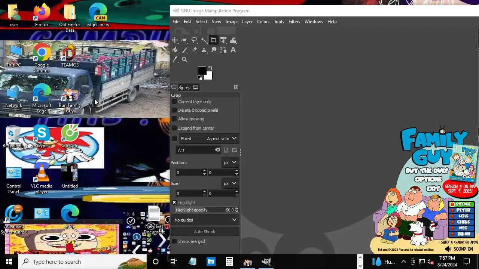Open the File menu
This screenshot has width=479, height=269.
point(176,22)
